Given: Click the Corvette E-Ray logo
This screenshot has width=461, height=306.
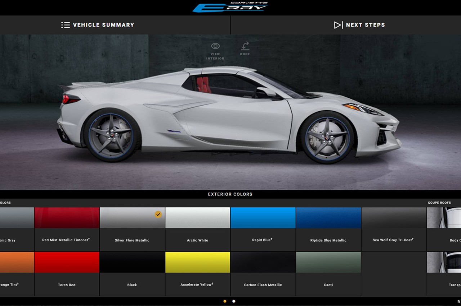Looking at the screenshot, I should pos(230,7).
